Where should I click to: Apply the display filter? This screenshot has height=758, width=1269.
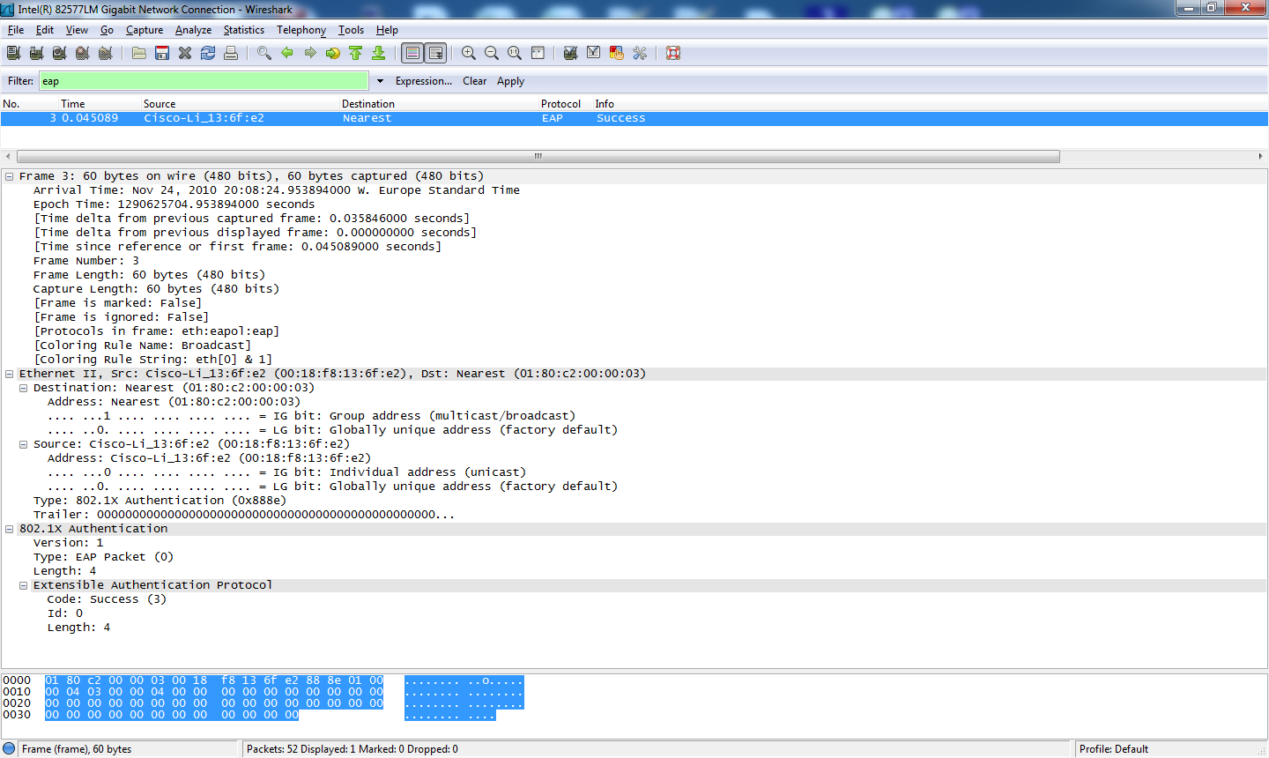510,81
